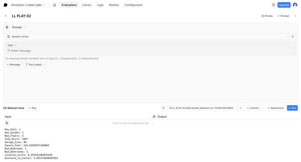The image size is (301, 162).
Task: Switch to the Library tab
Action: point(87,5)
